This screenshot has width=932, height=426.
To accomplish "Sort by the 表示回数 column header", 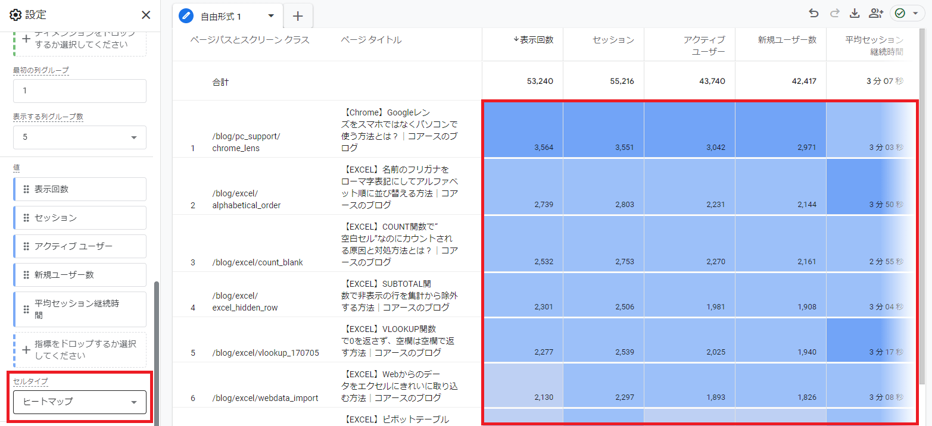I will coord(536,40).
